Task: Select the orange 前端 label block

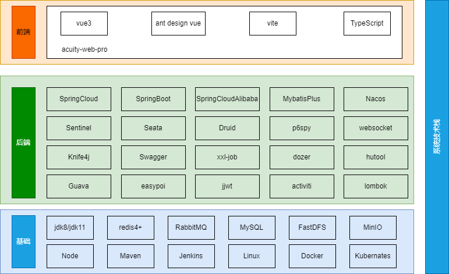Action: pyautogui.click(x=23, y=32)
